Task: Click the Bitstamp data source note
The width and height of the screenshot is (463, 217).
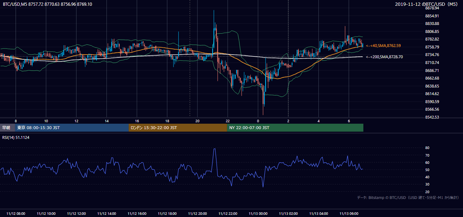Action: point(408,197)
